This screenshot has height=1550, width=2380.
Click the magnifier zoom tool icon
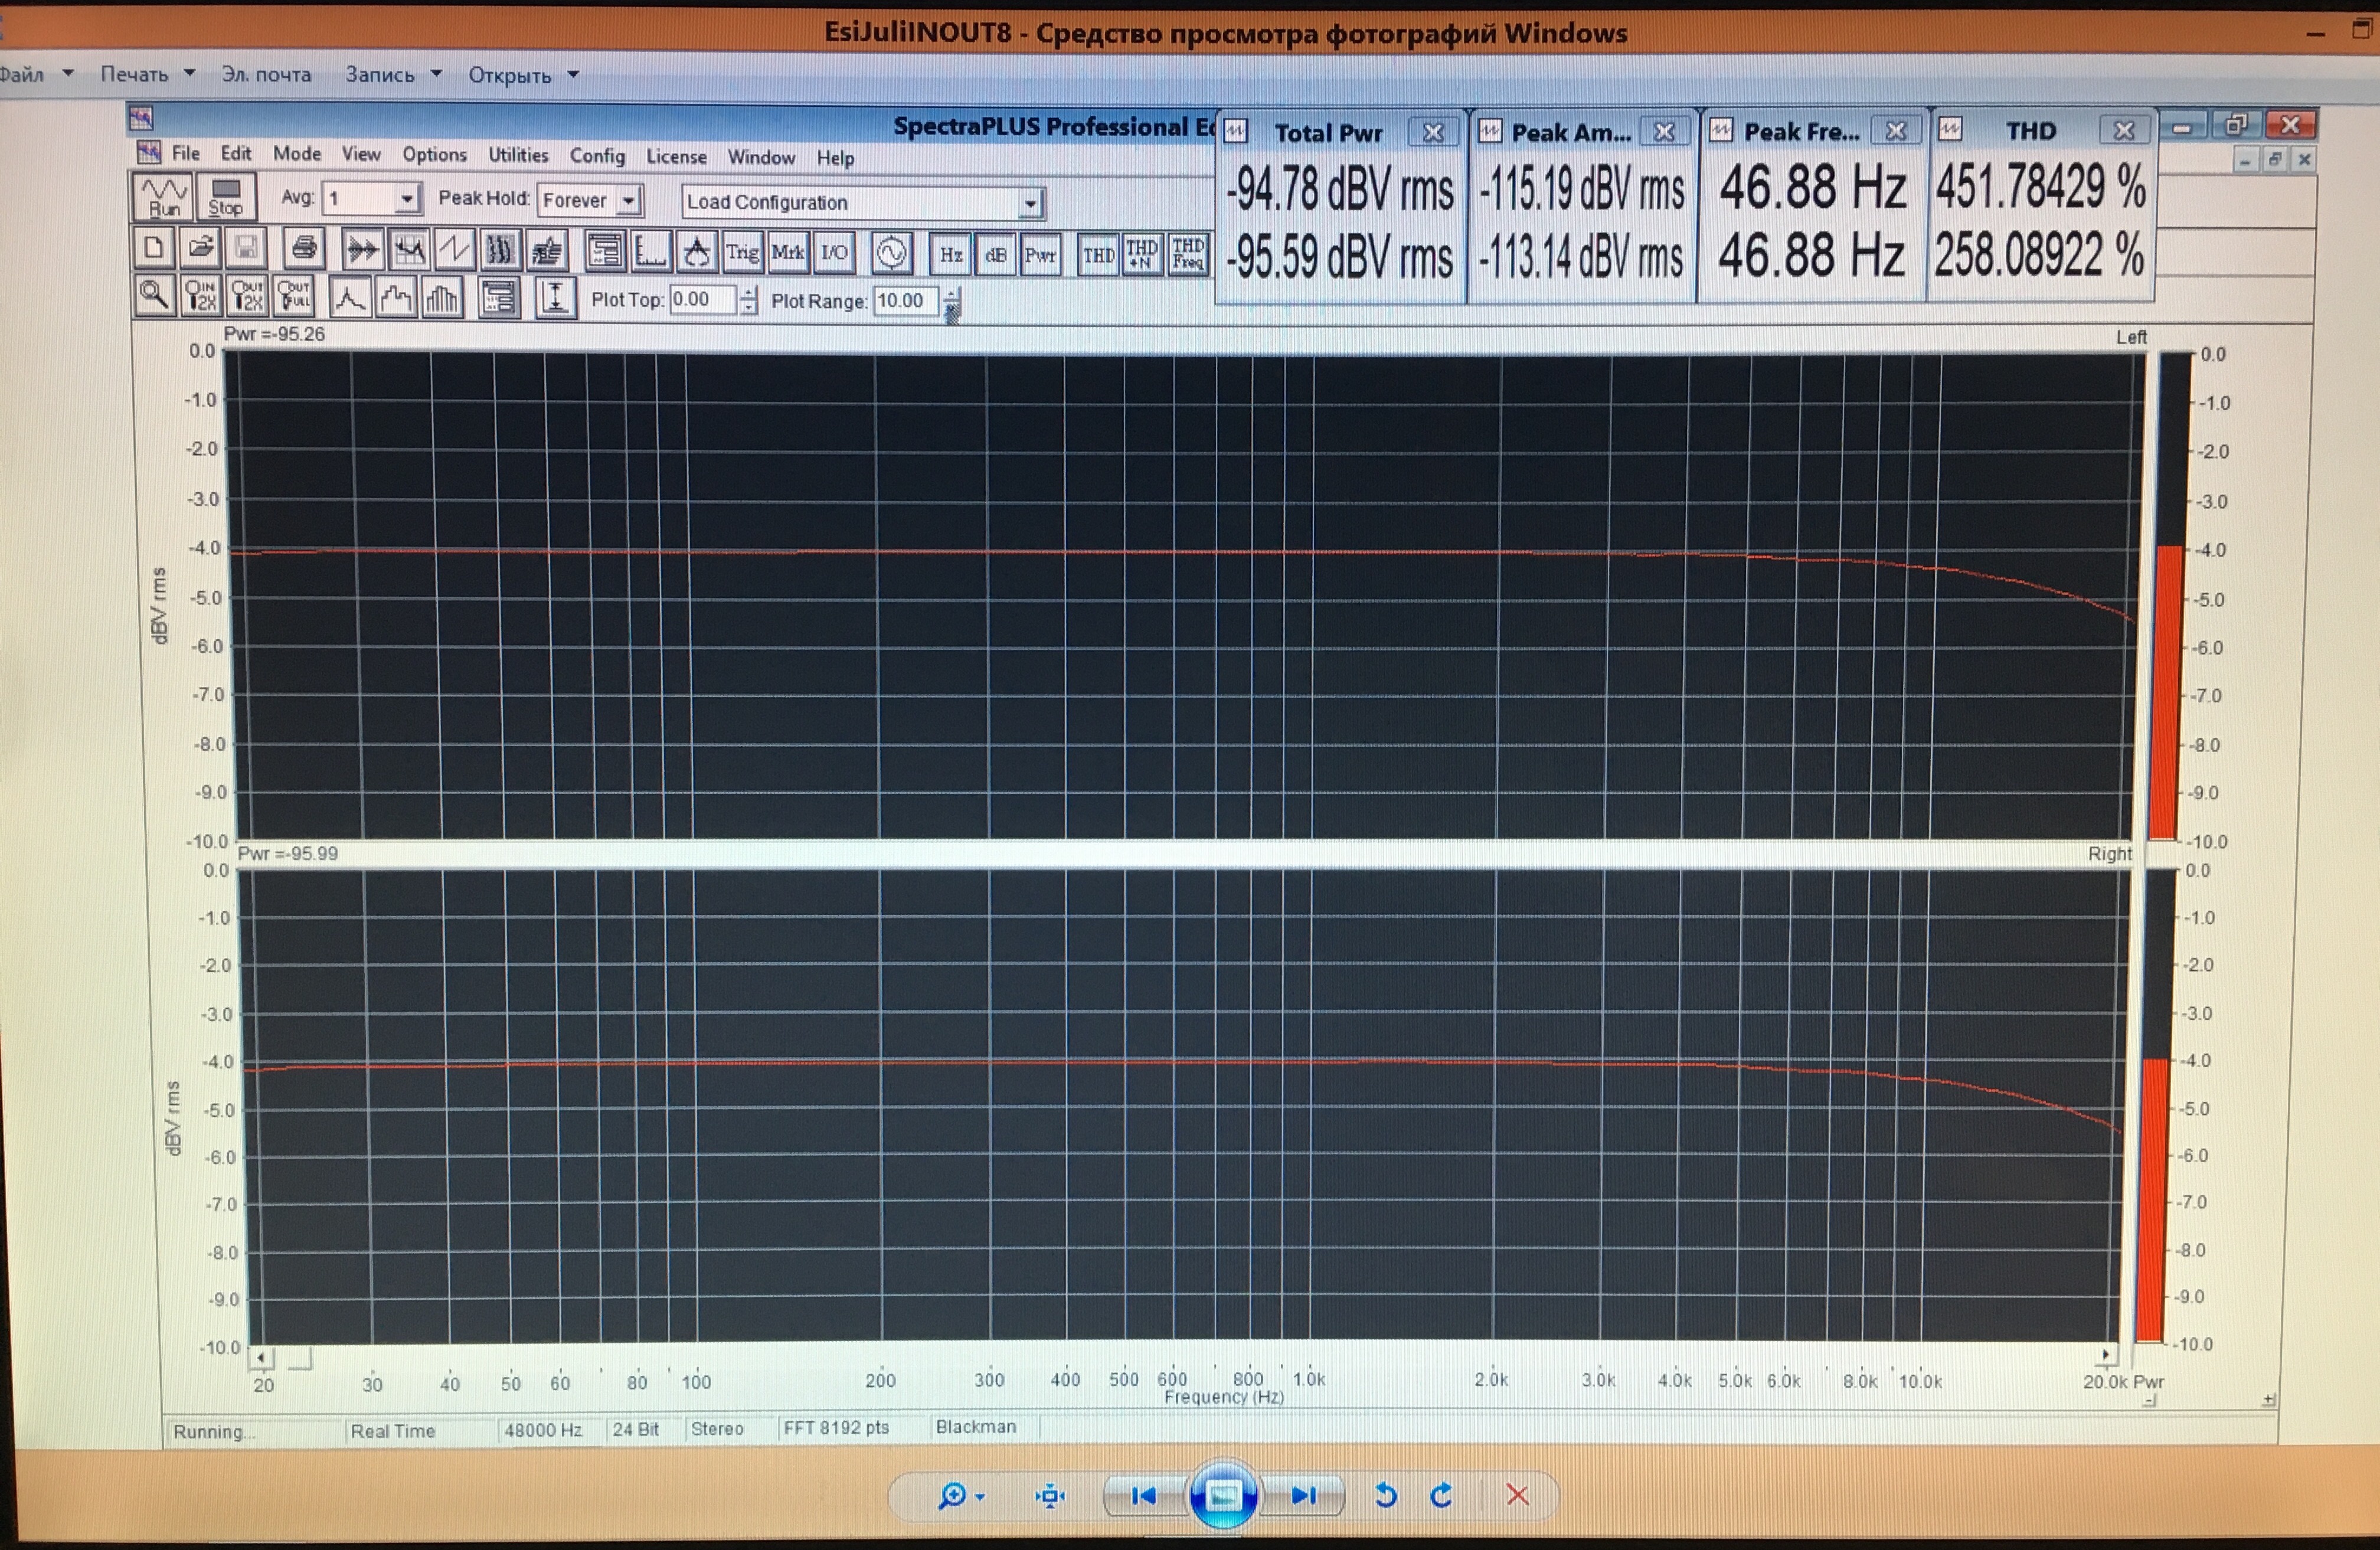point(154,295)
